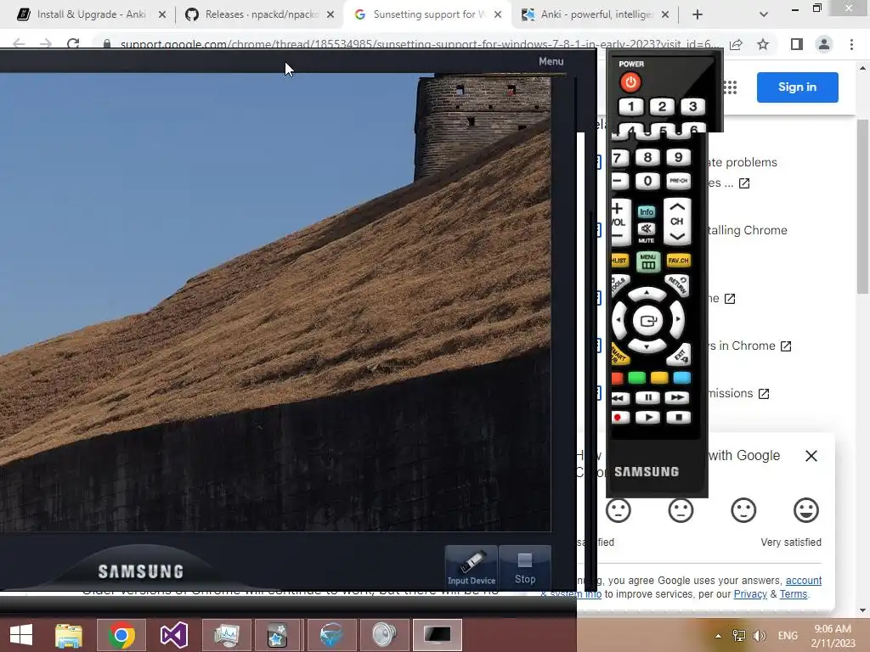Click the blue color button on remote

682,378
